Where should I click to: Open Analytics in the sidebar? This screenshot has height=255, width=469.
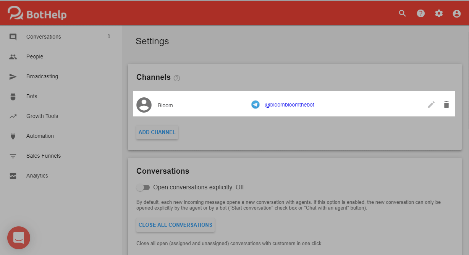click(37, 176)
